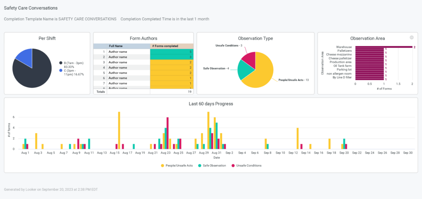Click the Warehouse bar in Observation Area
422x199 pixels.
(x=384, y=47)
